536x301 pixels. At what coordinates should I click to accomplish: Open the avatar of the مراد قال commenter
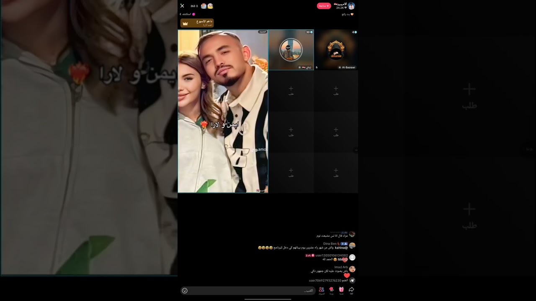pos(352,234)
